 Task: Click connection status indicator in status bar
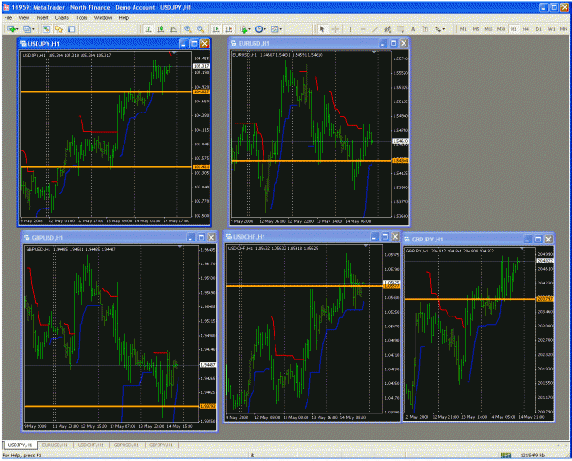coord(505,456)
